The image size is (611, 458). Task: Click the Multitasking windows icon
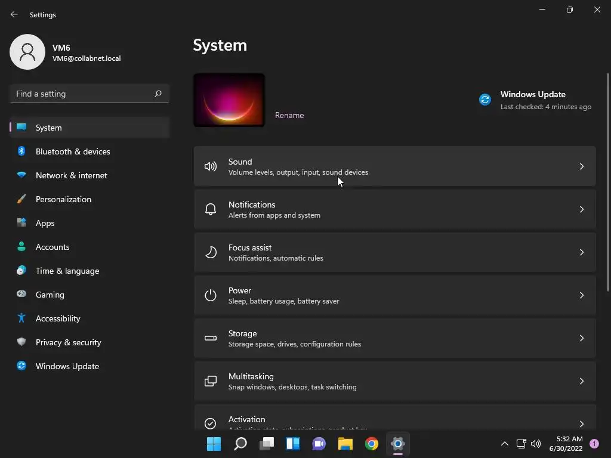tap(211, 381)
